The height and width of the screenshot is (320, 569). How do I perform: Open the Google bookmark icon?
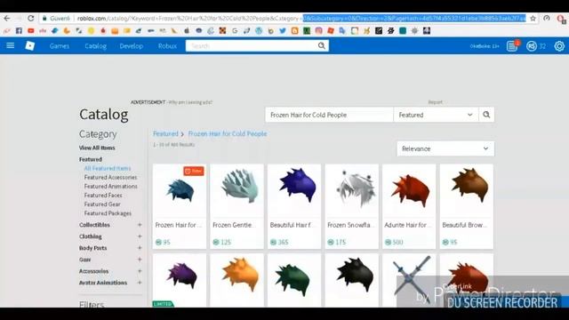coord(235,31)
